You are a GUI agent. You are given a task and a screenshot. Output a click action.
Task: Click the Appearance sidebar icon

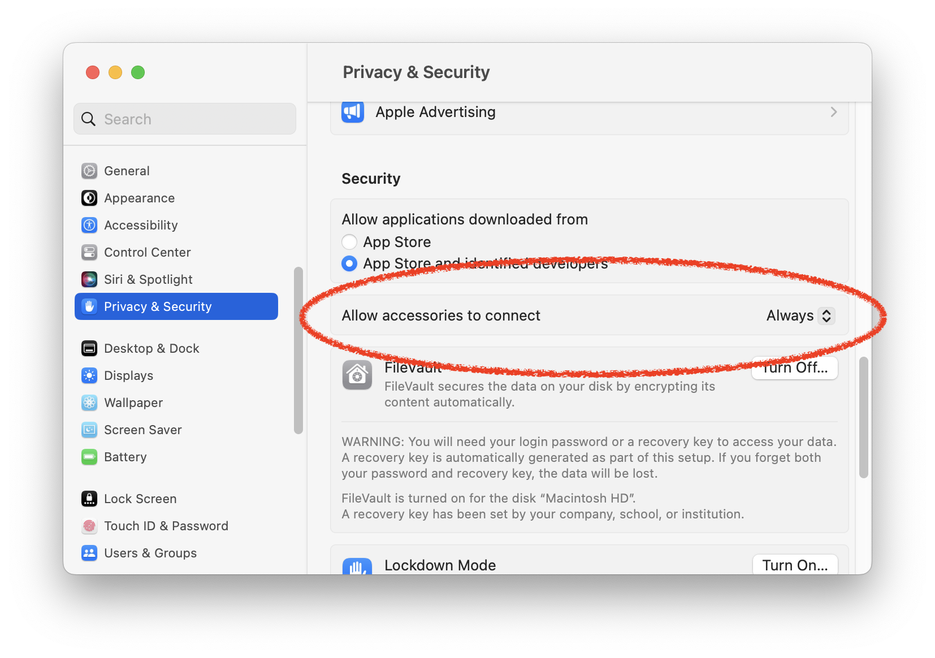tap(89, 198)
